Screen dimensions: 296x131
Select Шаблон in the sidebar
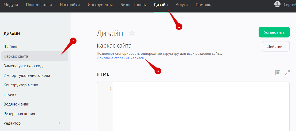pos(11,47)
